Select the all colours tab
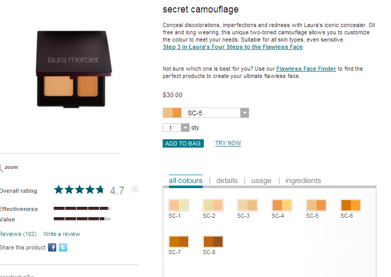Screen dimensions: 391x277 [x=186, y=180]
